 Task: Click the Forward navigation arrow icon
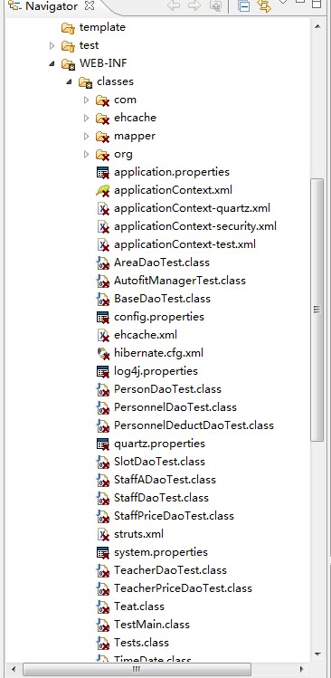(x=194, y=6)
